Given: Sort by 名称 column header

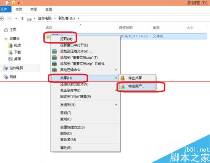Looking at the screenshot, I should [49, 28].
